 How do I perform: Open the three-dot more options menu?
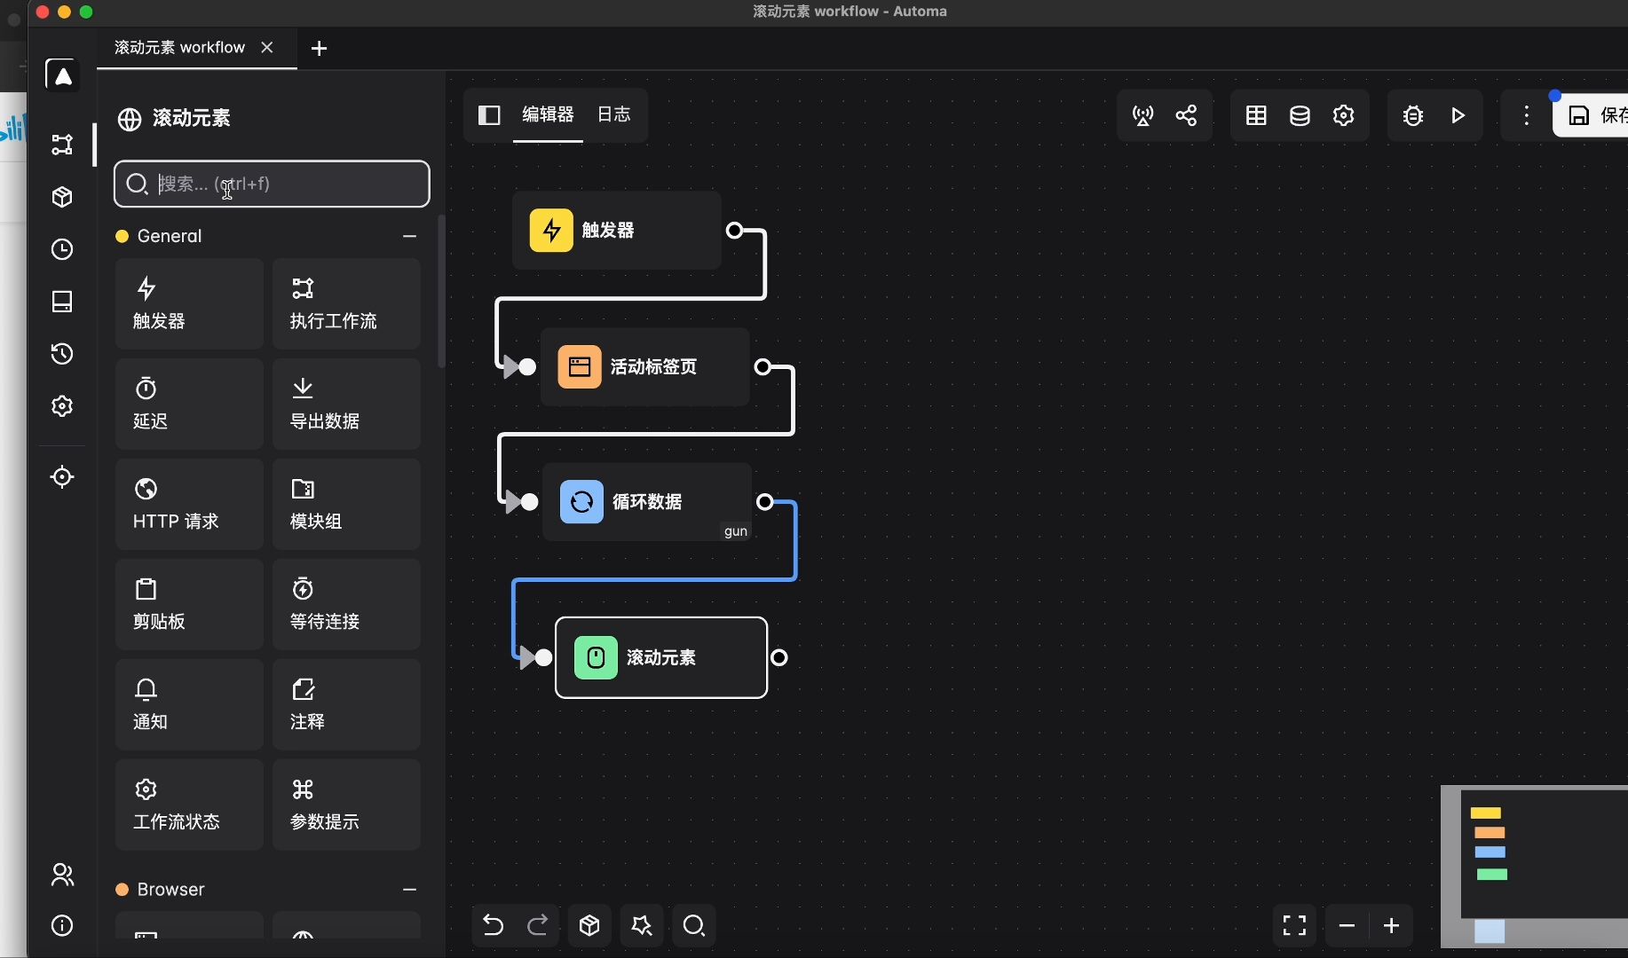point(1526,115)
